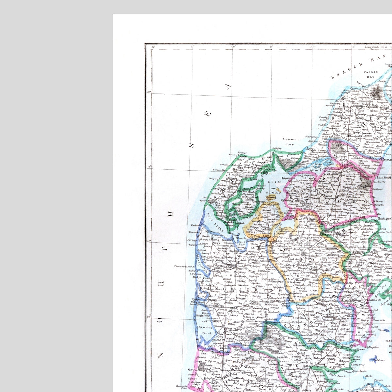
Task: Click the letter 'A' of NORTH SEA
Action: pos(228,86)
